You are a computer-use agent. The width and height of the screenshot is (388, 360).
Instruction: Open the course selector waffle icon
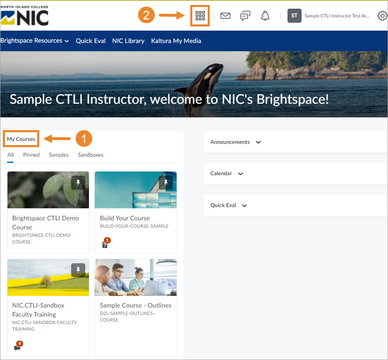pos(200,16)
